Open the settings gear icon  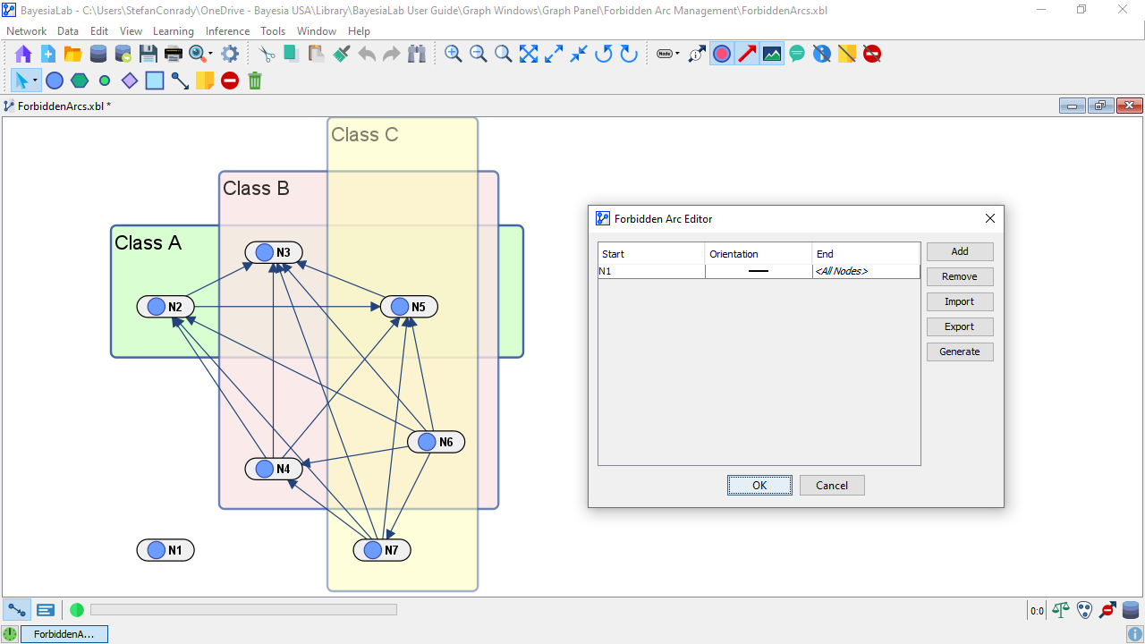(x=230, y=54)
